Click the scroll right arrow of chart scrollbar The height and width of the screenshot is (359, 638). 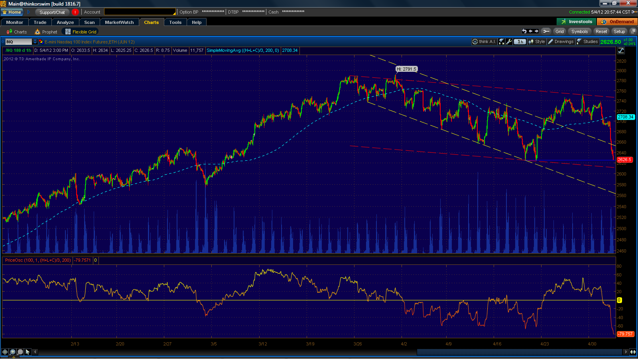click(625, 352)
